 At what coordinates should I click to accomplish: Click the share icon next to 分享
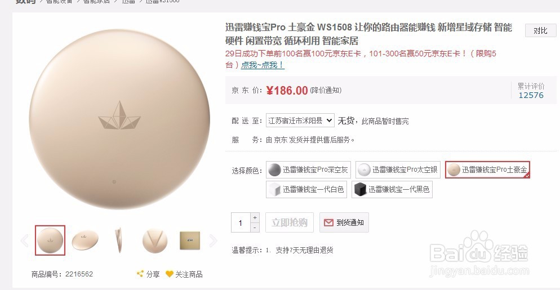click(140, 274)
